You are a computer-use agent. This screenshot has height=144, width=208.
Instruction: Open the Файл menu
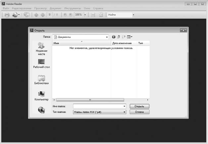click(6, 8)
